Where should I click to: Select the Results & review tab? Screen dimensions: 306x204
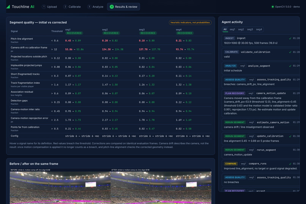point(123,6)
